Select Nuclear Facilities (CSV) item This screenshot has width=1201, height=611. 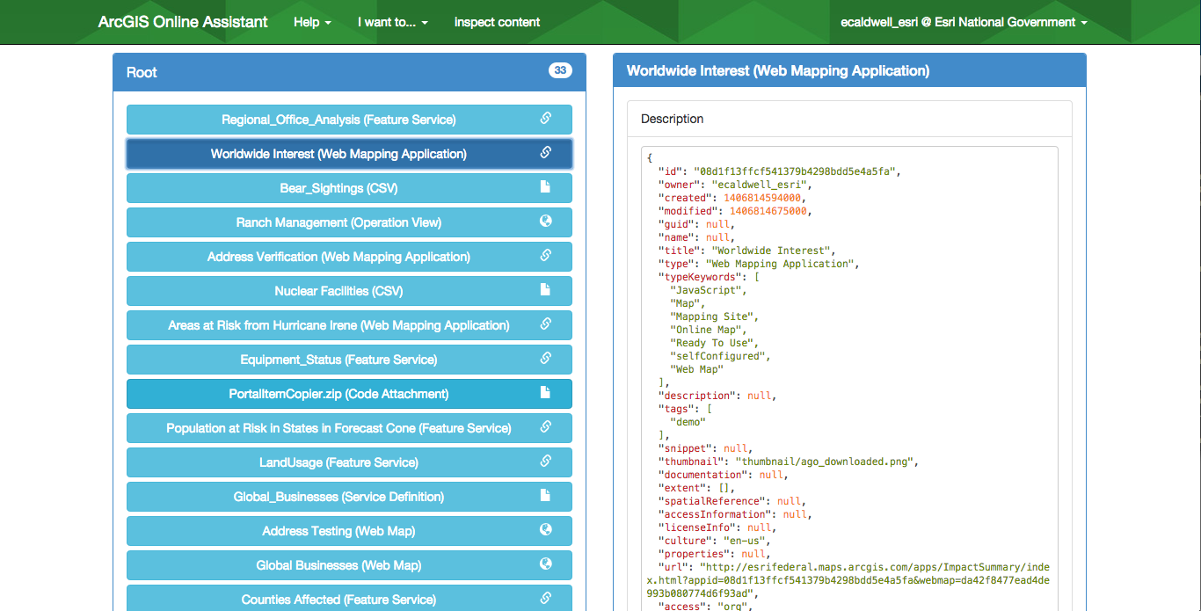[x=349, y=291]
